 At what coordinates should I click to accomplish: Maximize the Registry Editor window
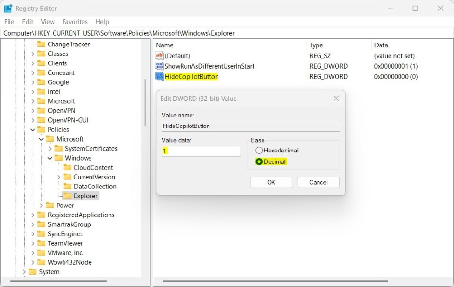coord(415,9)
